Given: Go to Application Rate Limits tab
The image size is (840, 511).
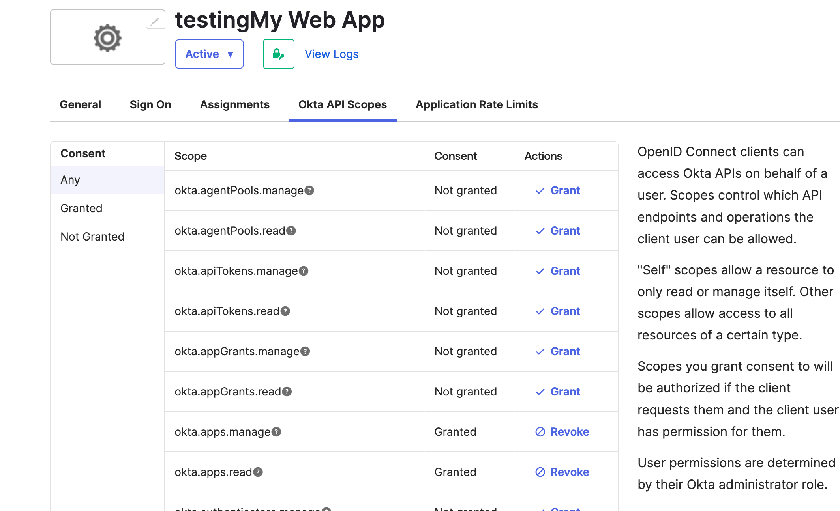Looking at the screenshot, I should [x=476, y=104].
